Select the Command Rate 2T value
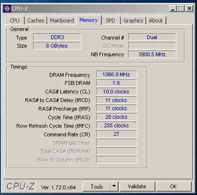 click(116, 134)
